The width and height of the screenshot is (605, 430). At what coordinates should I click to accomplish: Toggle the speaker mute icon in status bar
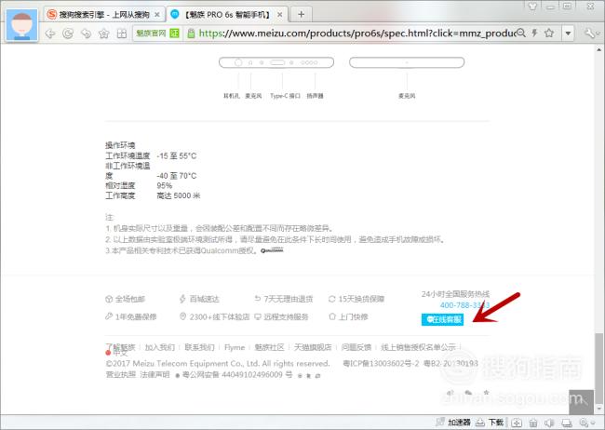[x=549, y=423]
